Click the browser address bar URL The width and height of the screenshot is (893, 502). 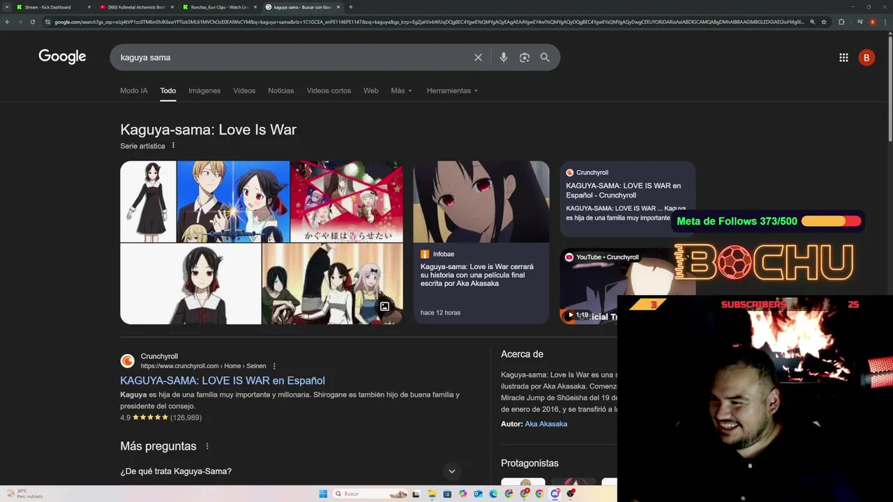(x=429, y=22)
